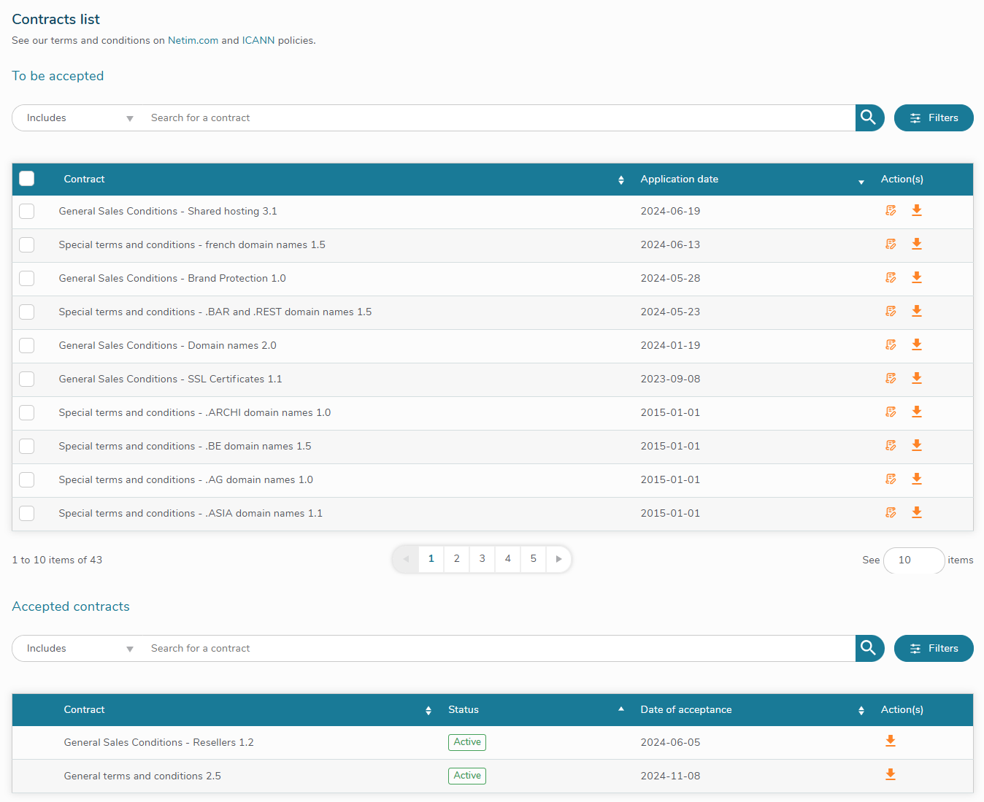Open Filters for Accepted contracts
The width and height of the screenshot is (984, 802).
pos(933,649)
